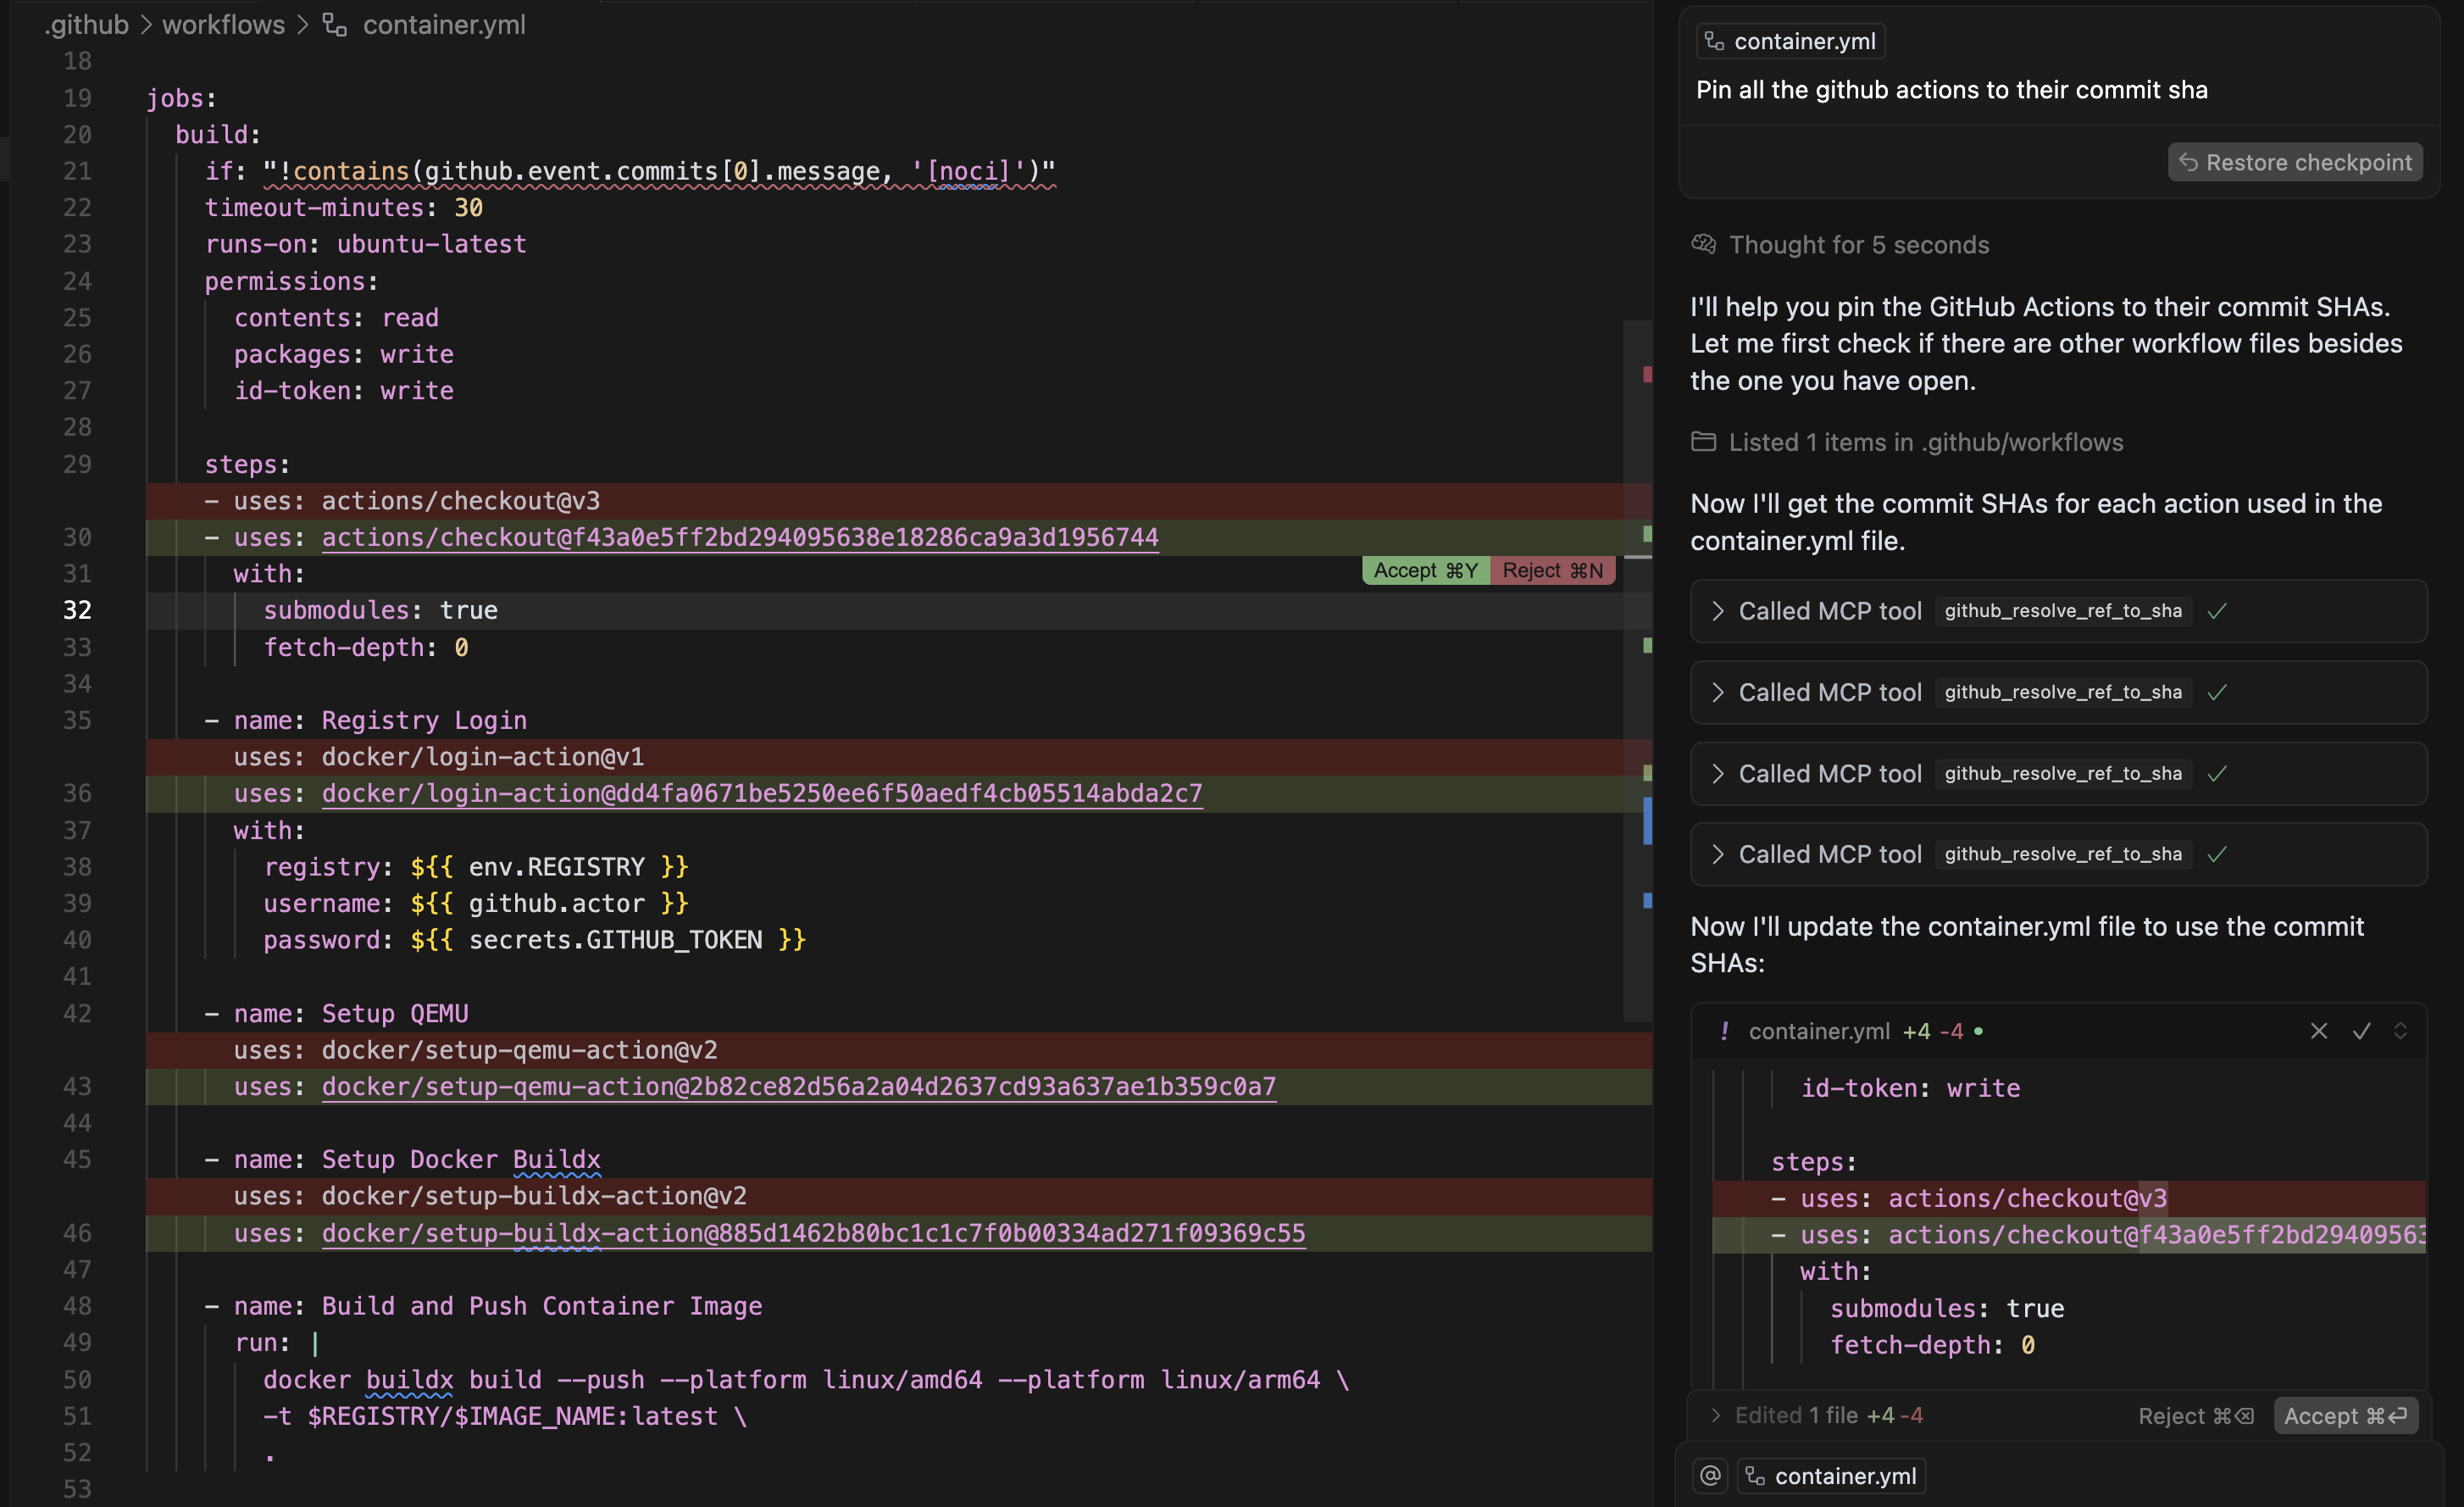Reject the inline change with Reject ⌘N
Viewport: 2464px width, 1507px height.
coord(1552,570)
